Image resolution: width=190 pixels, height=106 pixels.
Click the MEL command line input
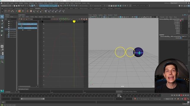(x=51, y=102)
